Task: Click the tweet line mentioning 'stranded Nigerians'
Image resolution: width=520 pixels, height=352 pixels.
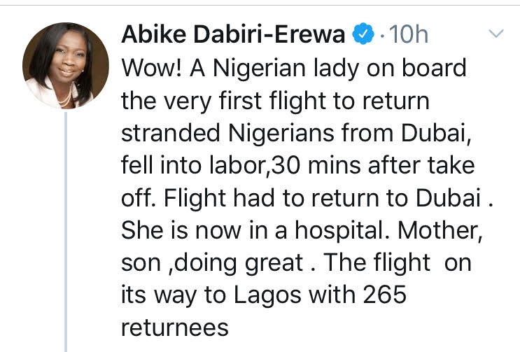Action: pos(296,133)
